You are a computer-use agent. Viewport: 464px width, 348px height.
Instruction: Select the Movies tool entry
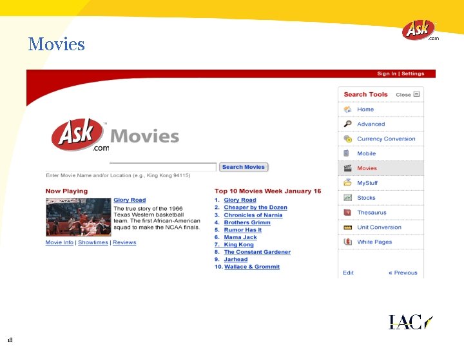point(381,168)
